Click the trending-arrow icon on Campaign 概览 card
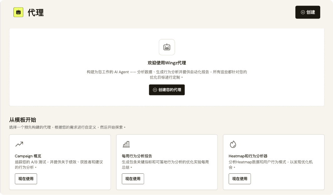The height and width of the screenshot is (195, 333). point(19,144)
